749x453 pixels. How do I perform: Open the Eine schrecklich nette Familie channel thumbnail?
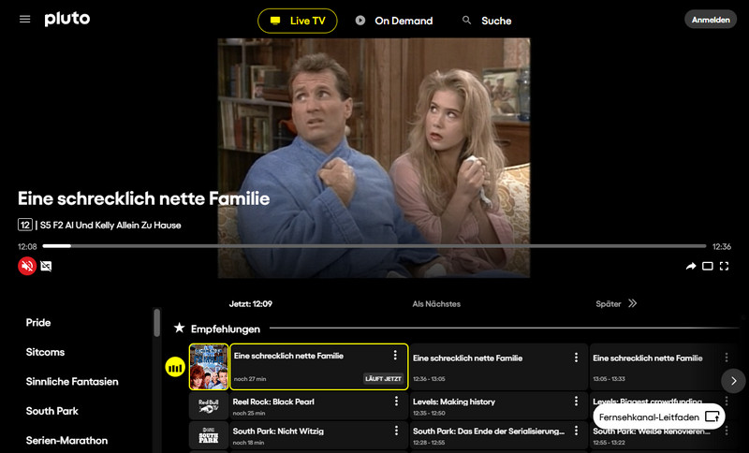click(208, 367)
